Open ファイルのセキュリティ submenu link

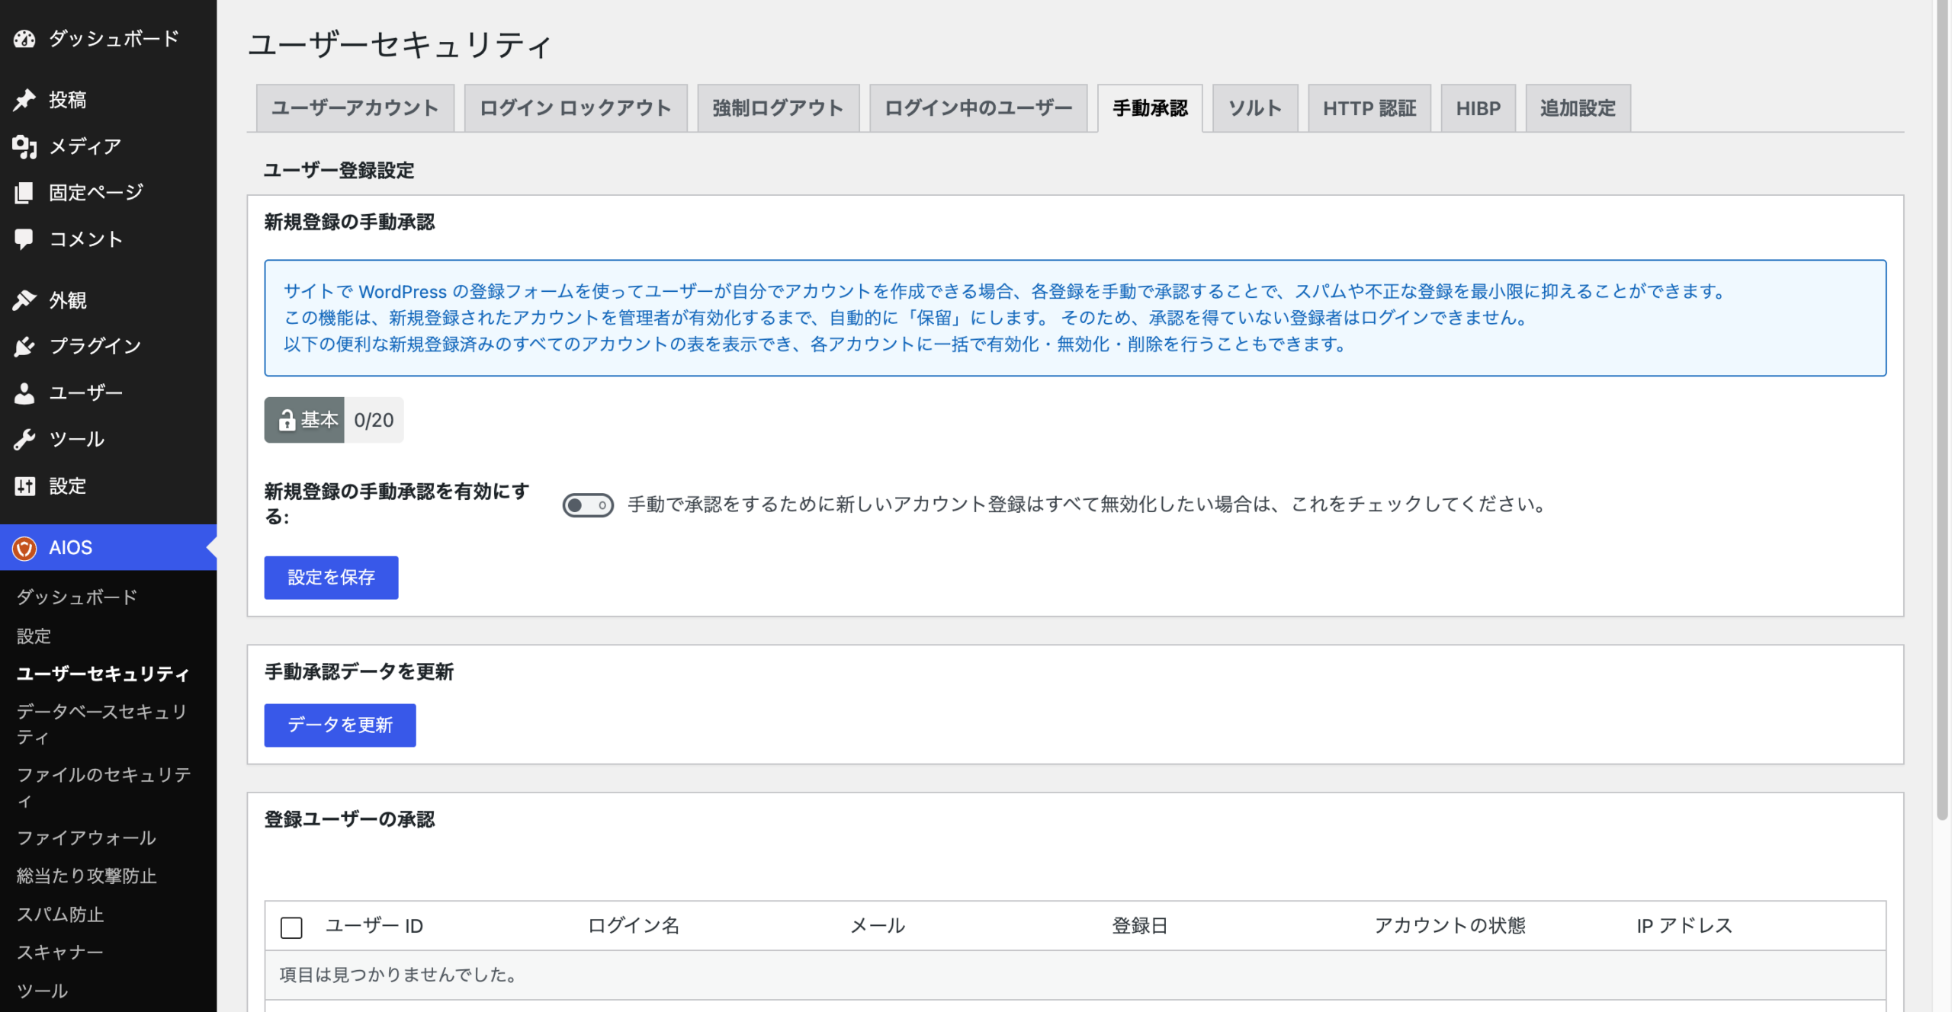[104, 787]
